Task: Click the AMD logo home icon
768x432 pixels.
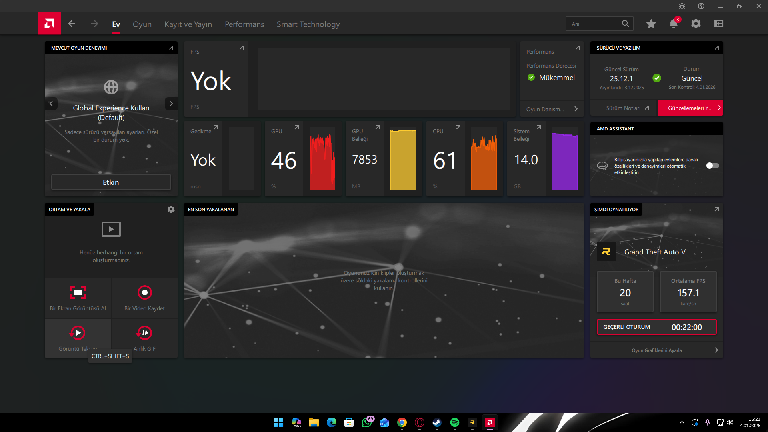Action: 50,24
